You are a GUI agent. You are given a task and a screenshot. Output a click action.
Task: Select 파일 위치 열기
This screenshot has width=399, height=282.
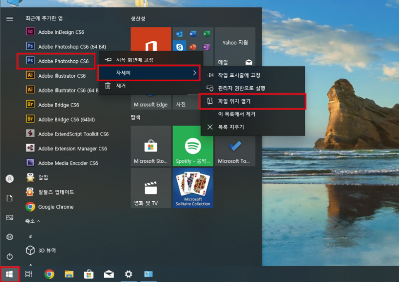[x=253, y=101]
